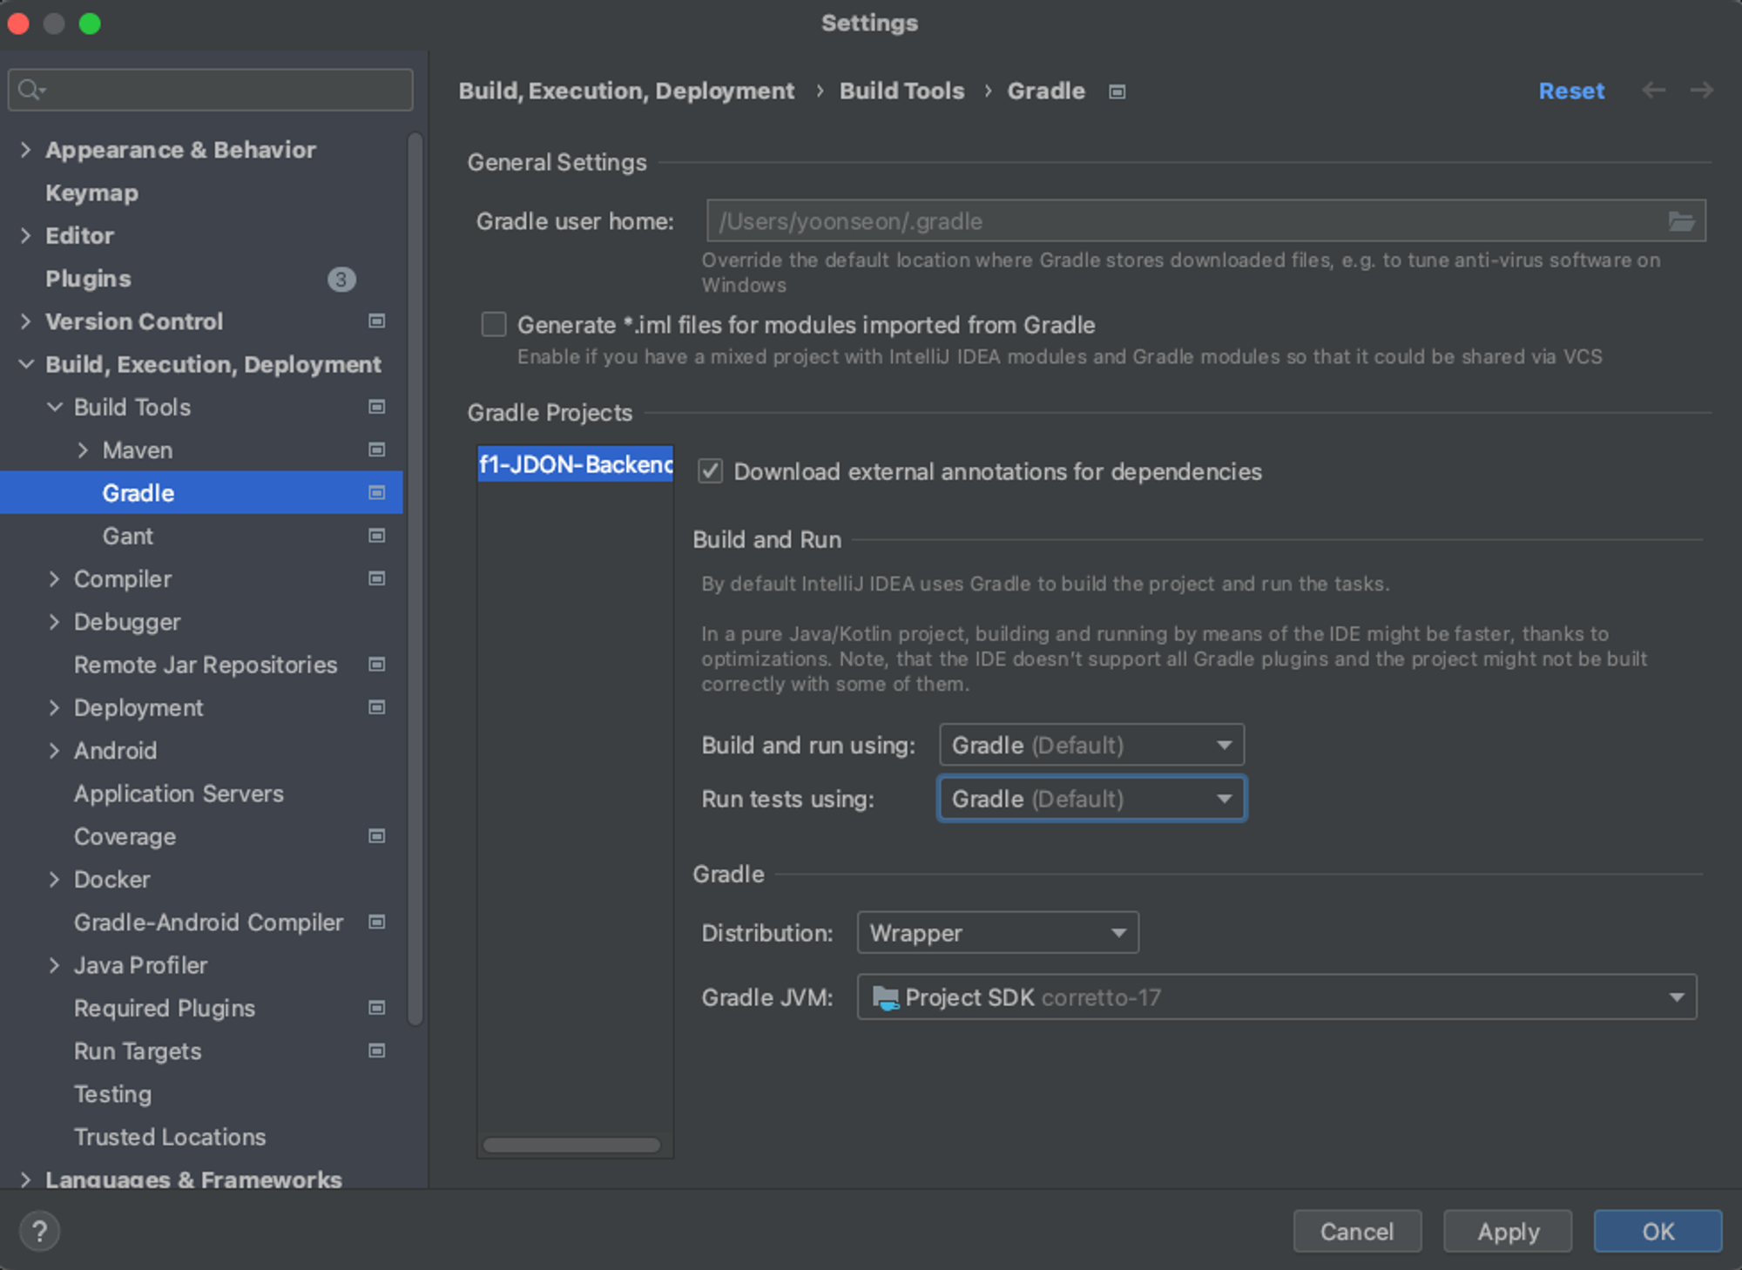Enable Generate *.iml files checkbox
This screenshot has height=1270, width=1742.
click(x=494, y=325)
